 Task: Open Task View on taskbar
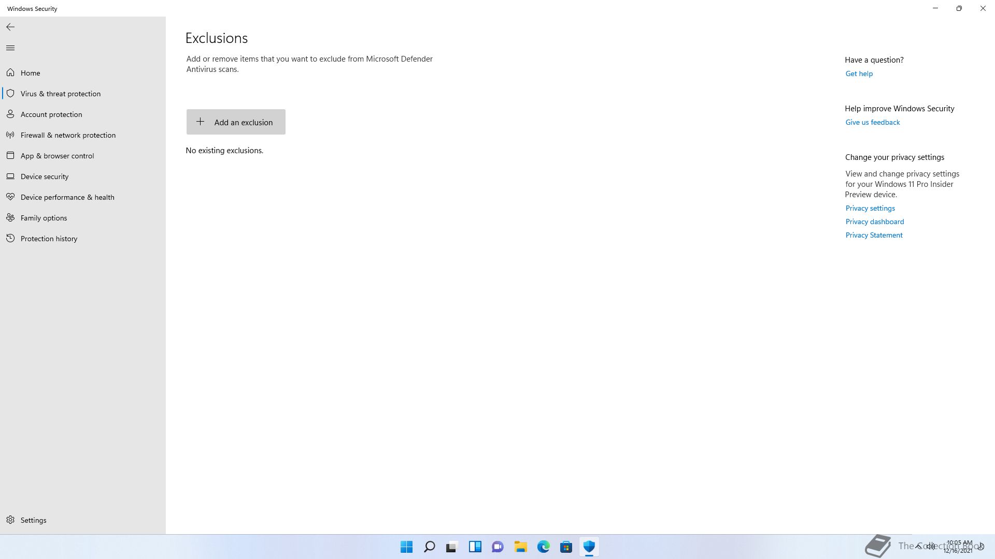coord(452,547)
